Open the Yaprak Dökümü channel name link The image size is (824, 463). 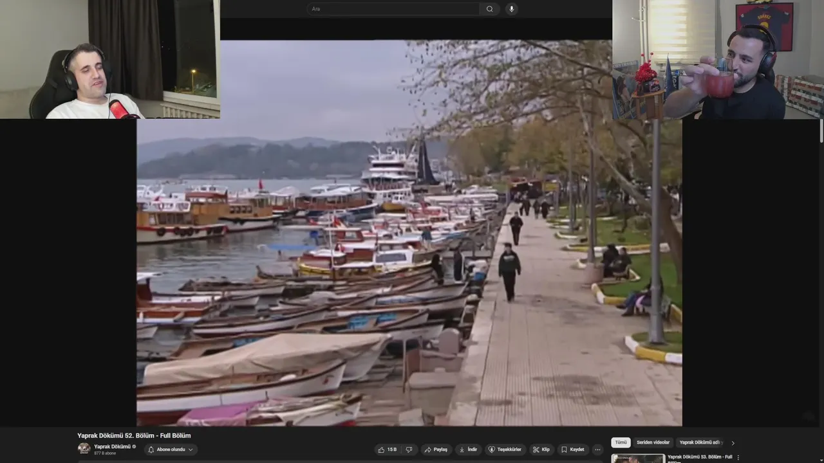click(x=112, y=446)
